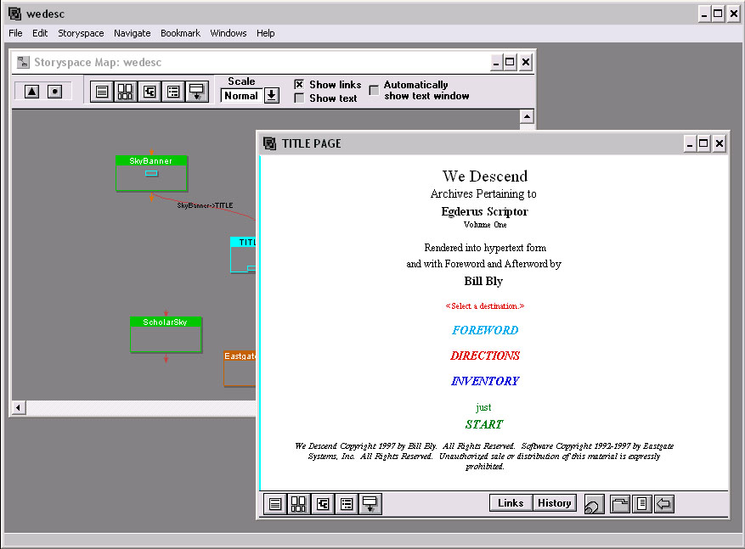Open the Scale dropdown arrow

(272, 95)
